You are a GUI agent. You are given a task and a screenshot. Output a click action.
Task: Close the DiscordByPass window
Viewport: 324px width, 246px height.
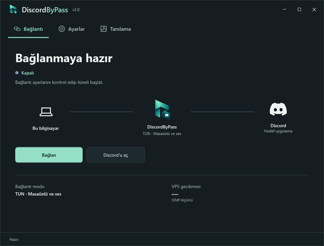(314, 9)
